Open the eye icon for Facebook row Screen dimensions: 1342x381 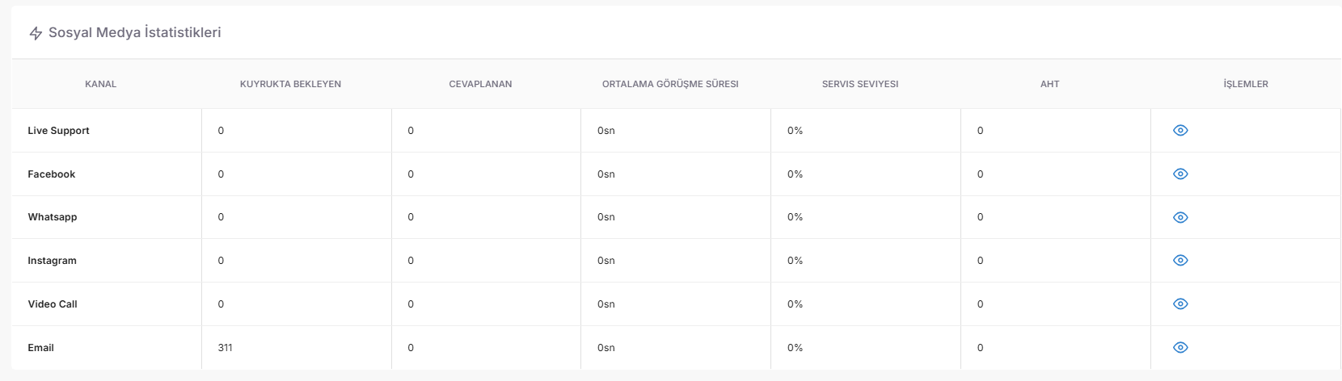(1180, 174)
